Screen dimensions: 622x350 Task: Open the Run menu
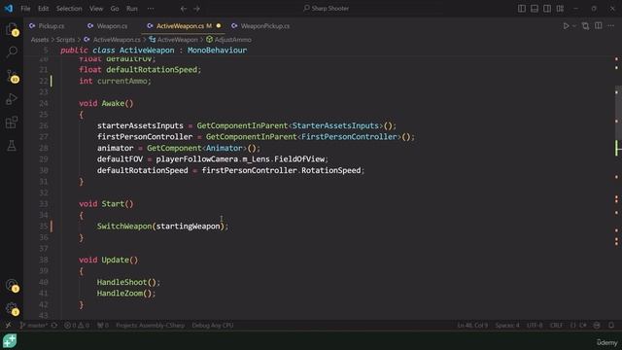pos(132,9)
